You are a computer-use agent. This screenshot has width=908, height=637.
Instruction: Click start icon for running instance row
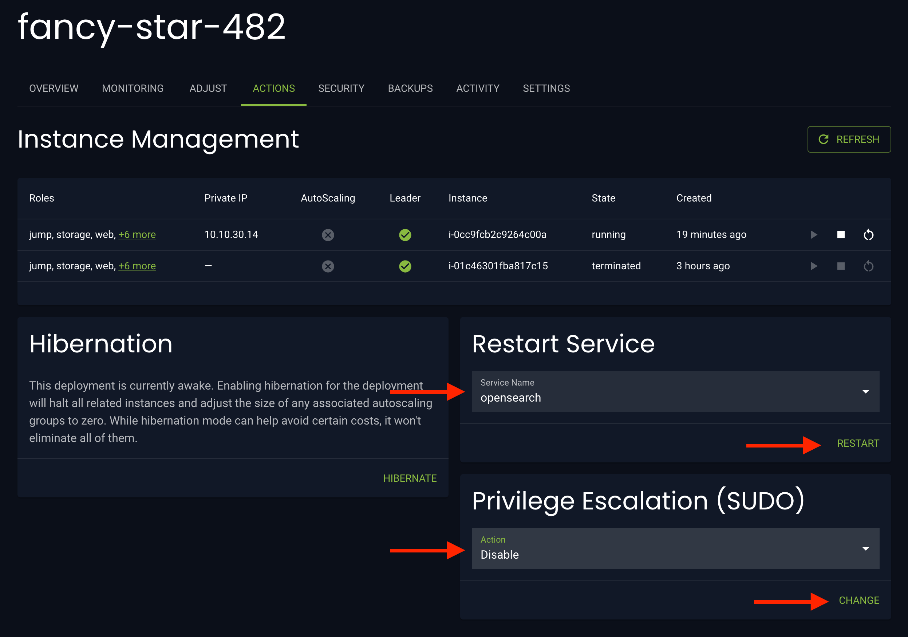(813, 235)
